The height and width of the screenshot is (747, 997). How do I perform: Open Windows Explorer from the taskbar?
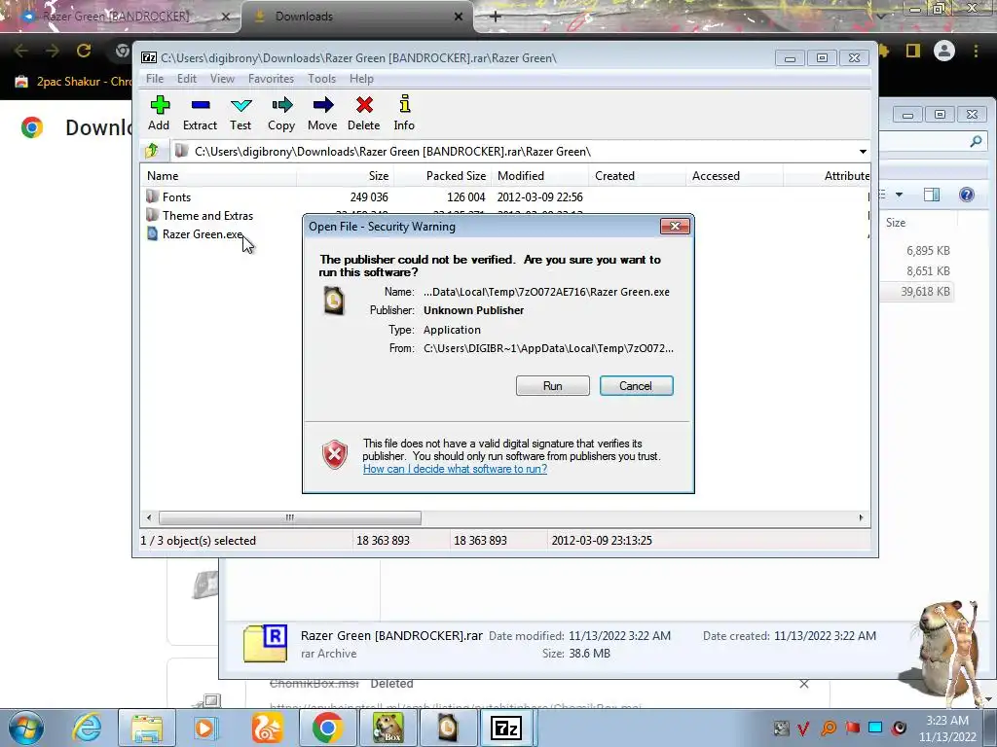coord(147,728)
